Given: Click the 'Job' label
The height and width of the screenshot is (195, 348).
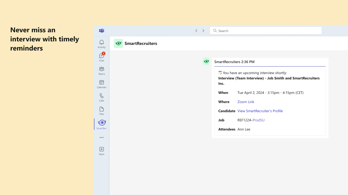Looking at the screenshot, I should pos(221,120).
